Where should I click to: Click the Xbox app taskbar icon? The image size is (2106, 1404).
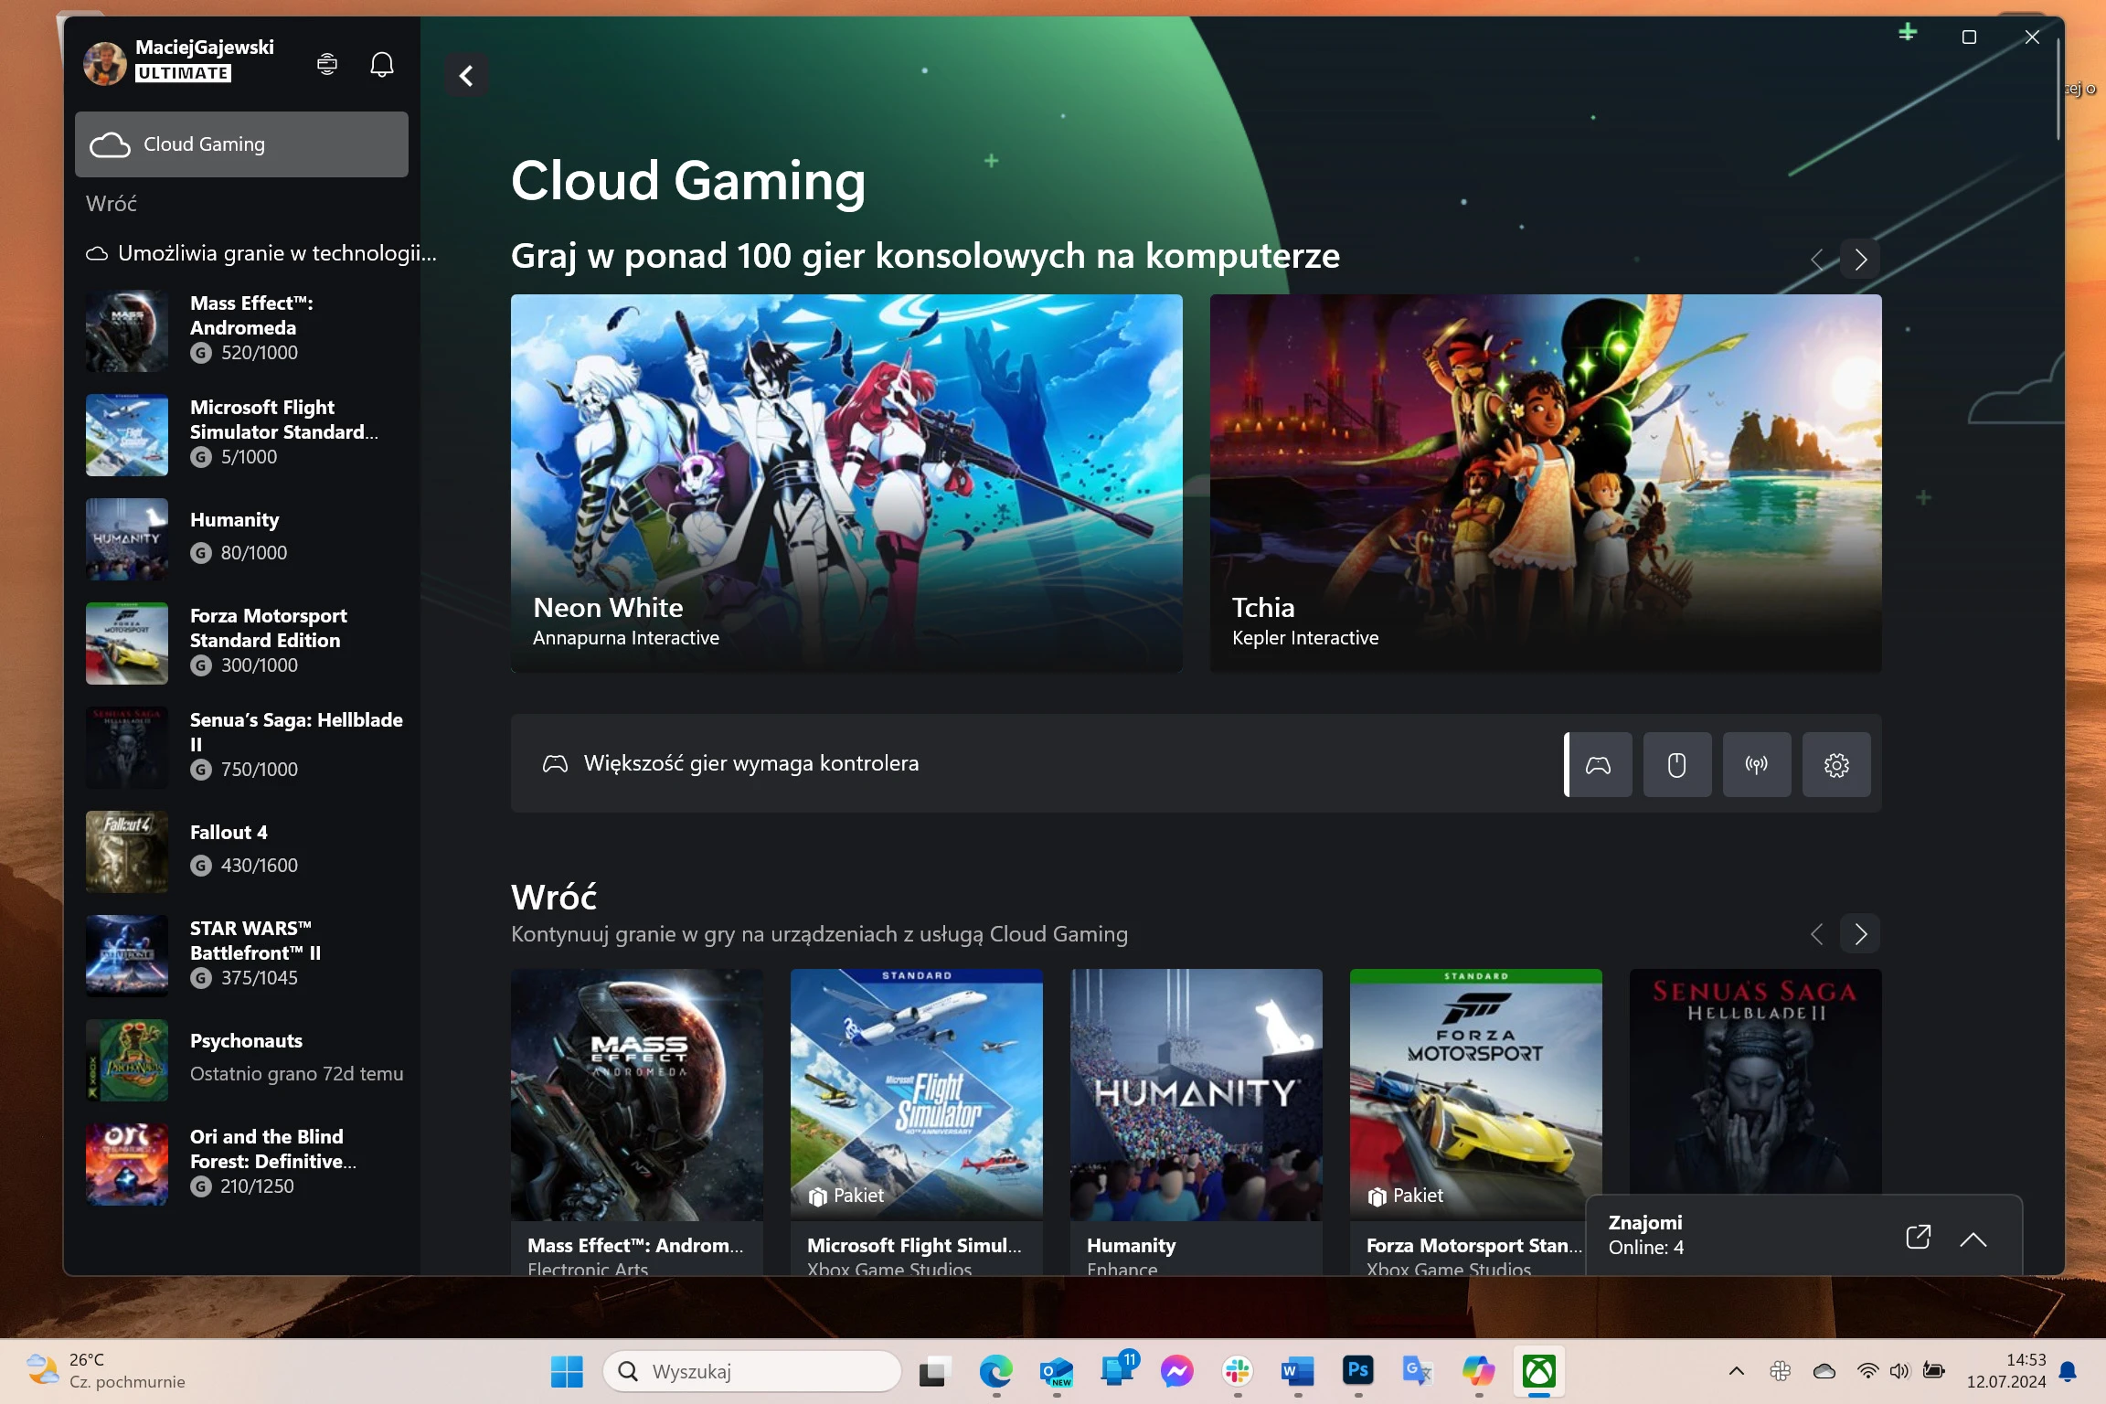coord(1539,1371)
